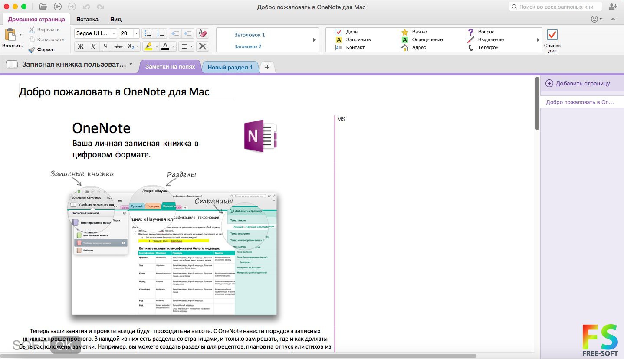Open the paragraph alignment dropdown
This screenshot has width=624, height=359.
(187, 46)
